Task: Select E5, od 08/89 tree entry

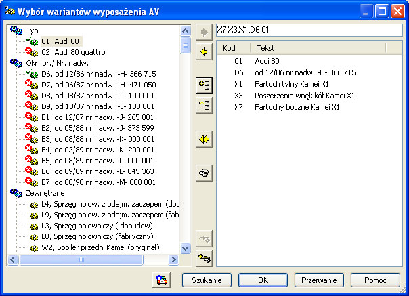Action: 98,161
